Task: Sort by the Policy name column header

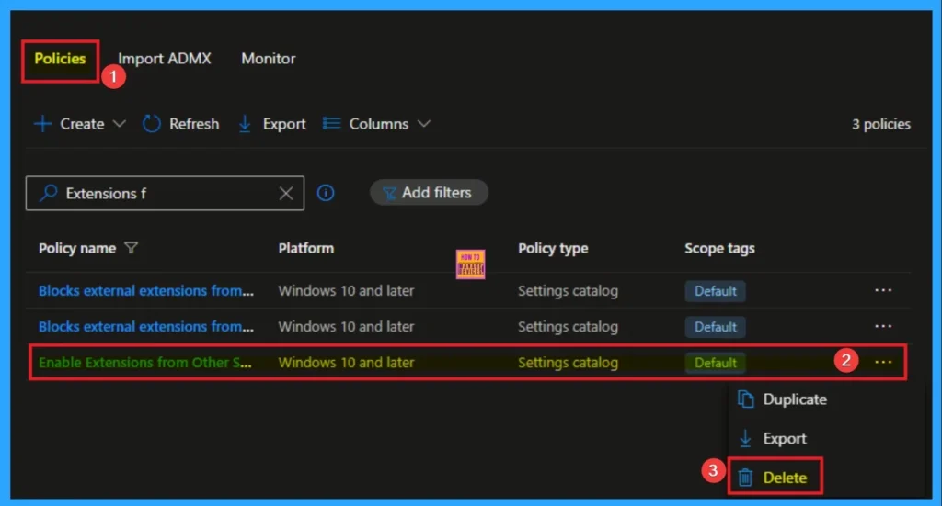Action: pos(77,248)
